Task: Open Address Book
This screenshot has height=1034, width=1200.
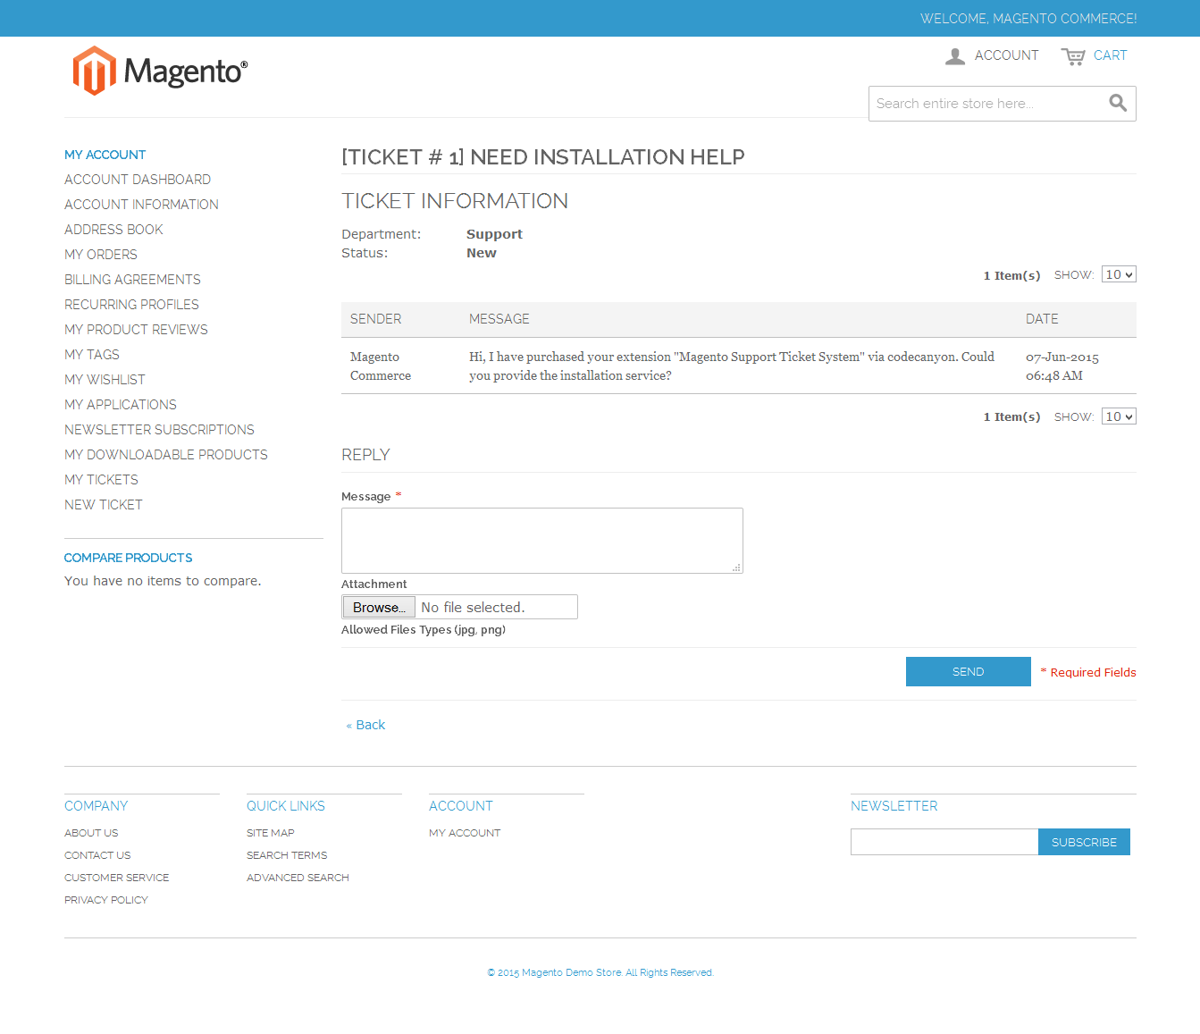Action: coord(113,230)
